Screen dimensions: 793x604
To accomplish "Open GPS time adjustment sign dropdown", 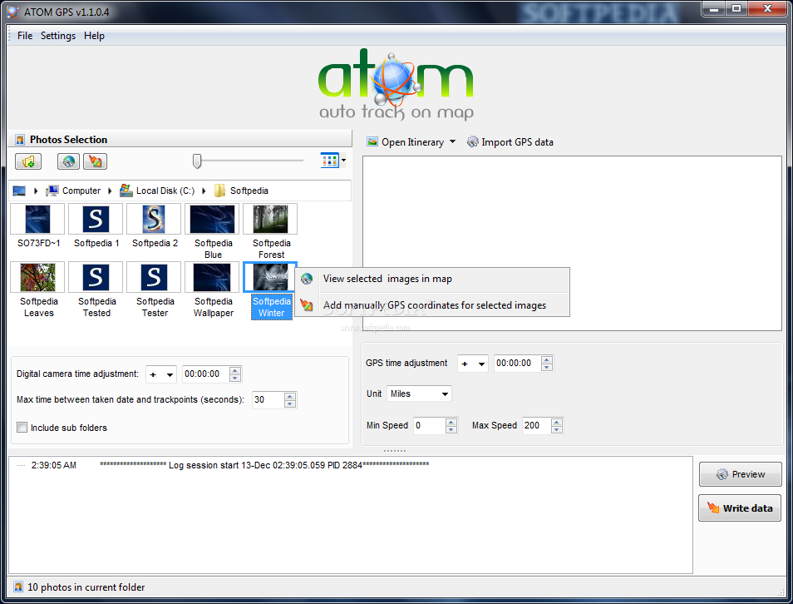I will 472,364.
